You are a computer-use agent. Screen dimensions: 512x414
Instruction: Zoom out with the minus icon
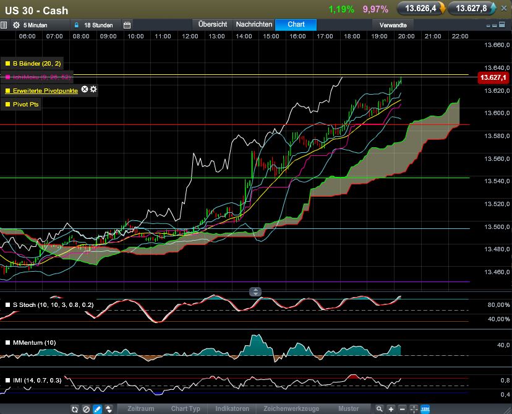[x=403, y=409]
